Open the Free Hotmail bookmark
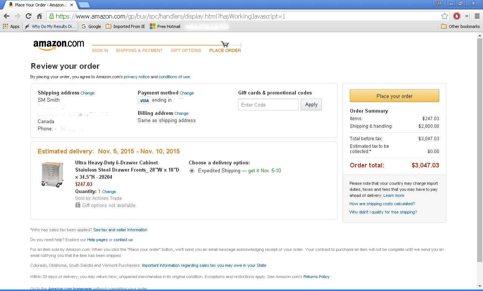Image resolution: width=483 pixels, height=291 pixels. click(x=165, y=26)
